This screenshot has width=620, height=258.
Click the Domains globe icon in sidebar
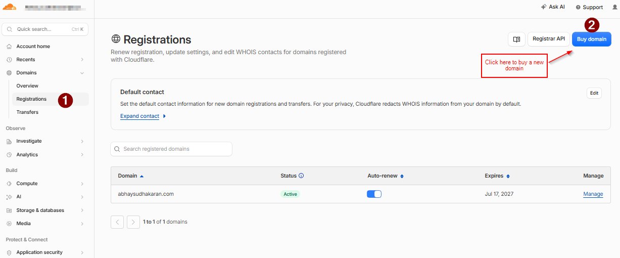9,73
